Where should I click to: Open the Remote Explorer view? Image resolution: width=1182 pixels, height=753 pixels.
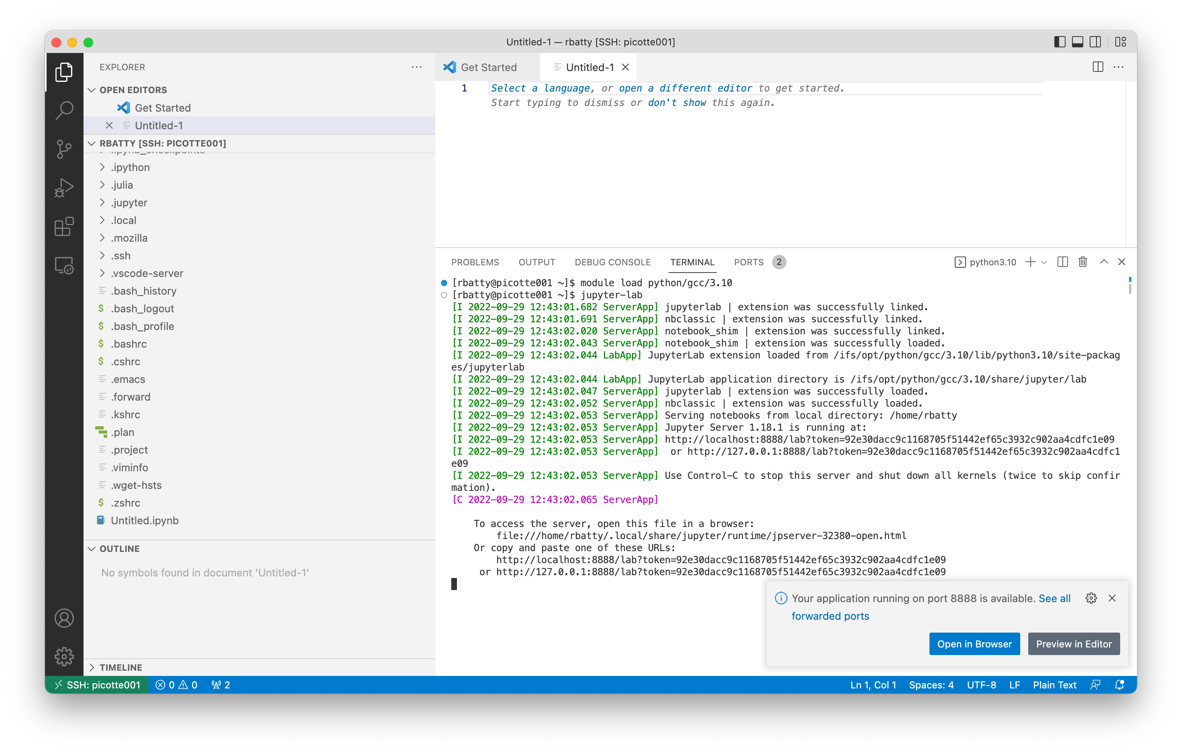click(64, 265)
